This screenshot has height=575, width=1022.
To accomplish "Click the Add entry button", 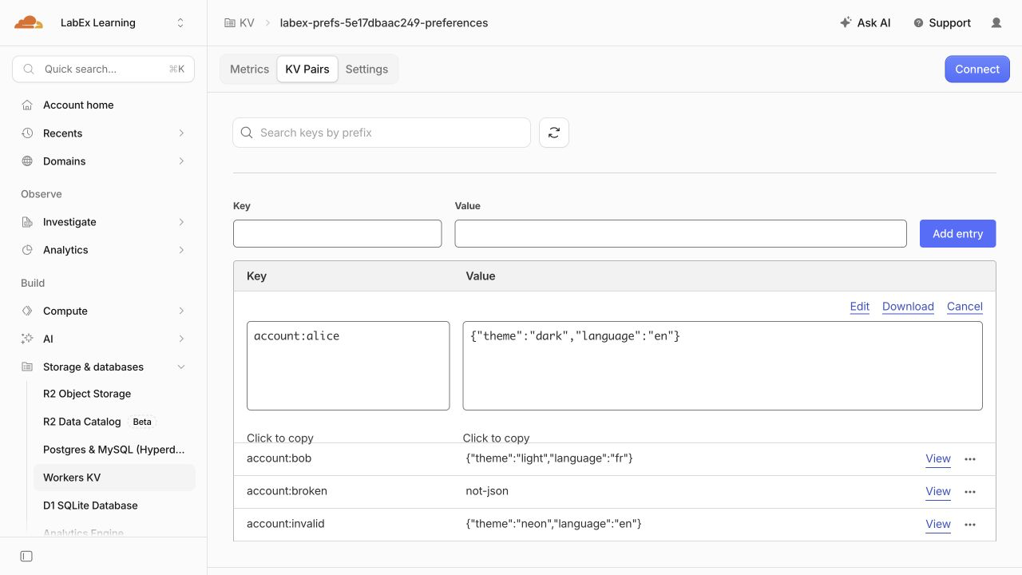I will coord(958,233).
